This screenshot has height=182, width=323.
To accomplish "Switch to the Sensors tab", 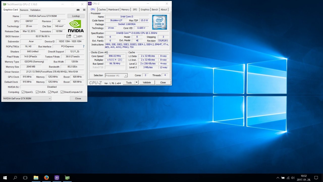I will (x=24, y=10).
